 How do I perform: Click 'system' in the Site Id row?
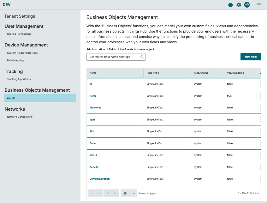click(x=198, y=155)
